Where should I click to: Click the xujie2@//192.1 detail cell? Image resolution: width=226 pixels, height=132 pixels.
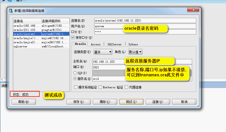tap(55, 42)
